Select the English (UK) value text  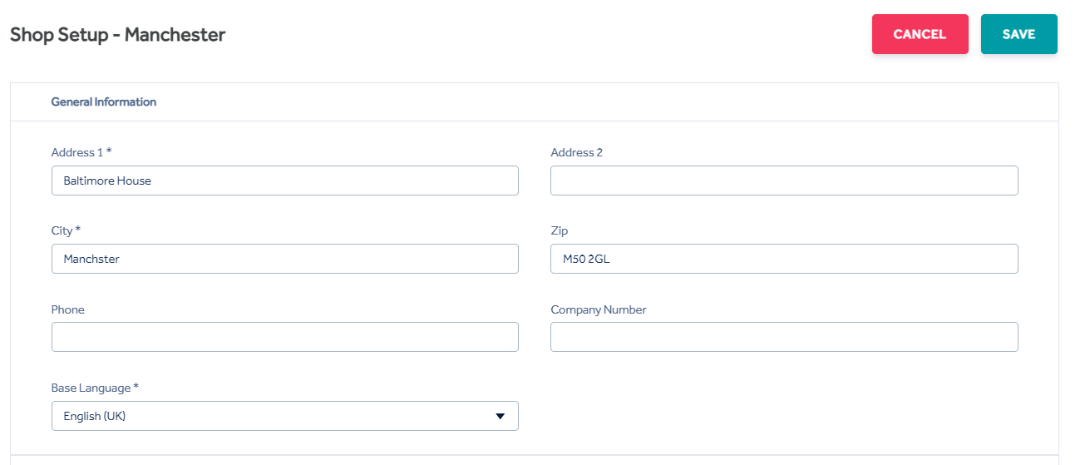point(95,416)
